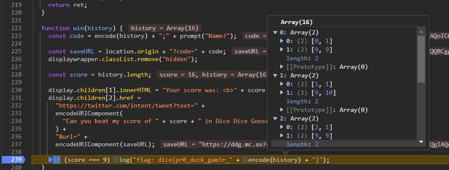Click the '"&url="' string on line 236
The image size is (449, 170).
68,136
